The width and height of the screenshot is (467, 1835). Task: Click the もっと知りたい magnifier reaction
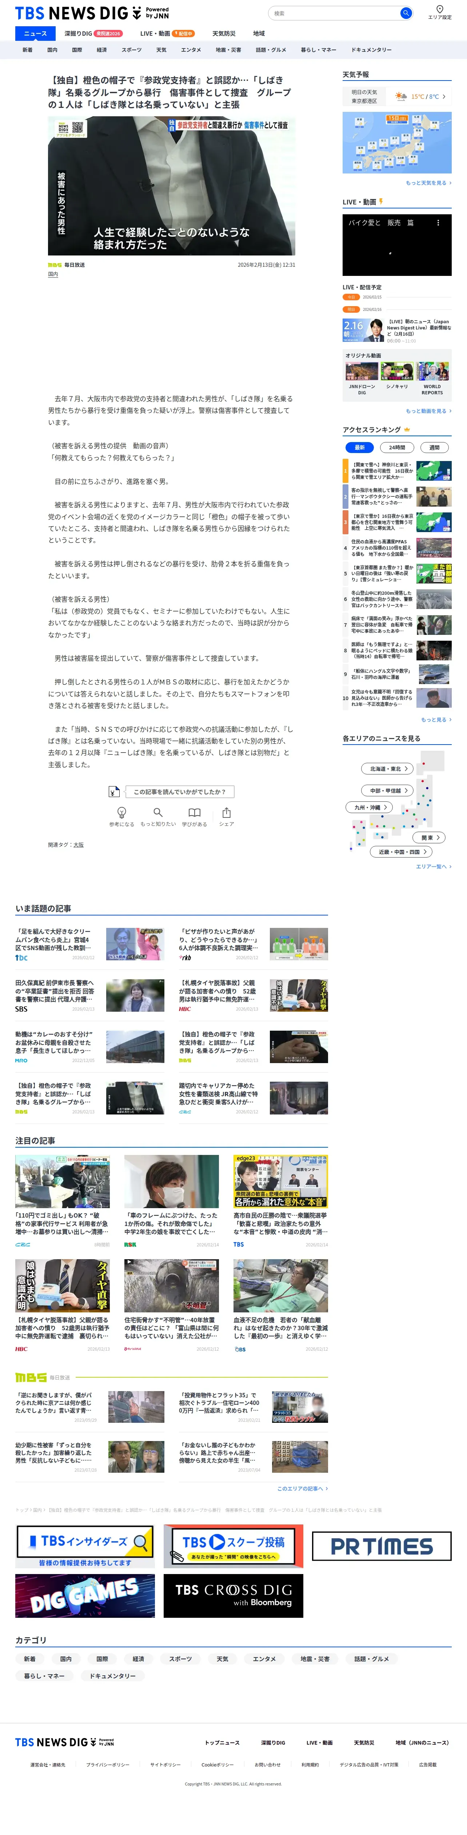click(x=158, y=816)
